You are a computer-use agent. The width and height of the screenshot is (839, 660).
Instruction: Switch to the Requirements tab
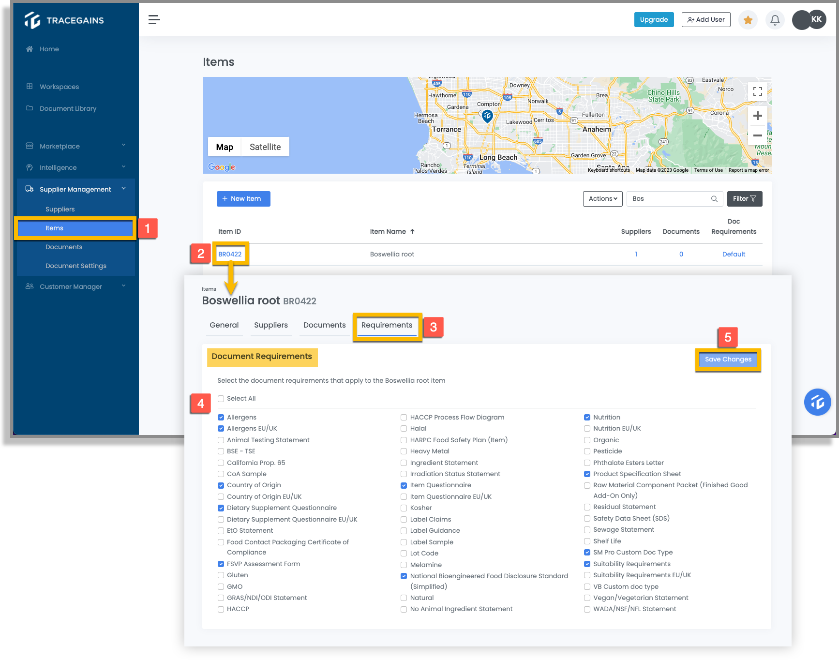click(x=387, y=326)
